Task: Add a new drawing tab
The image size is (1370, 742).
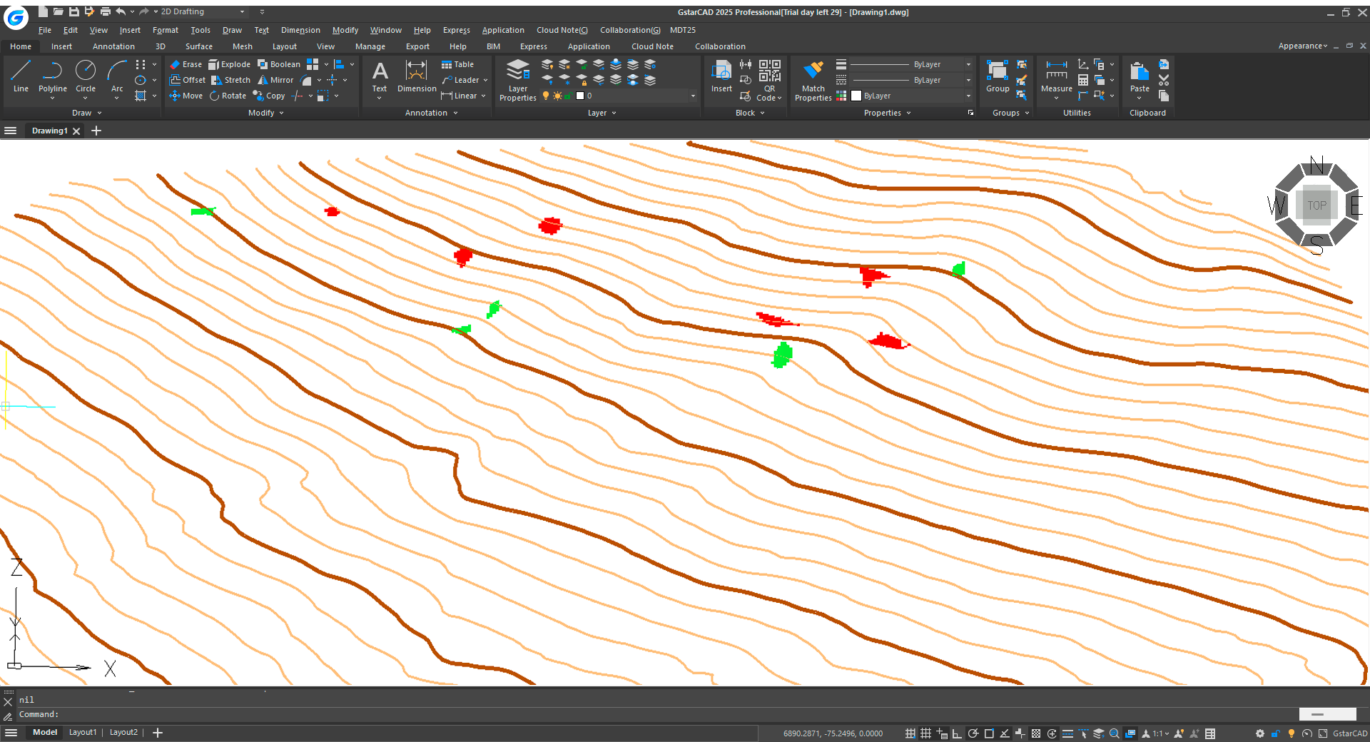Action: coord(96,131)
